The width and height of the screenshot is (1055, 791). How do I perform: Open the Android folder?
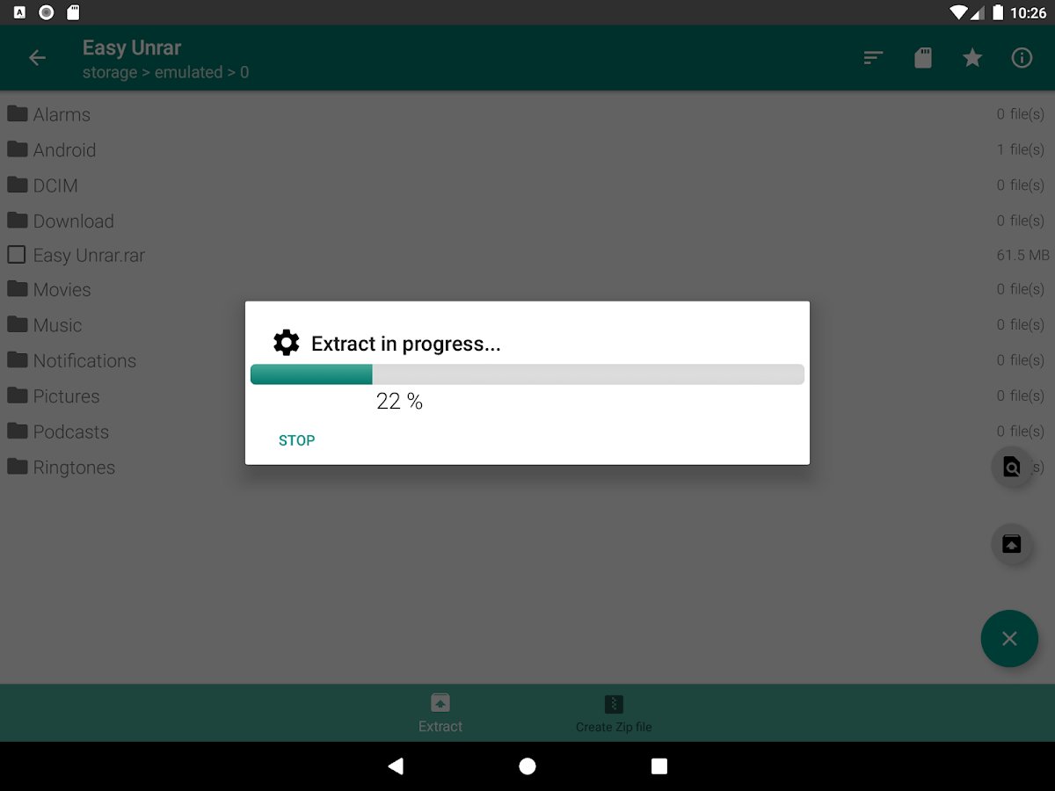(527, 150)
